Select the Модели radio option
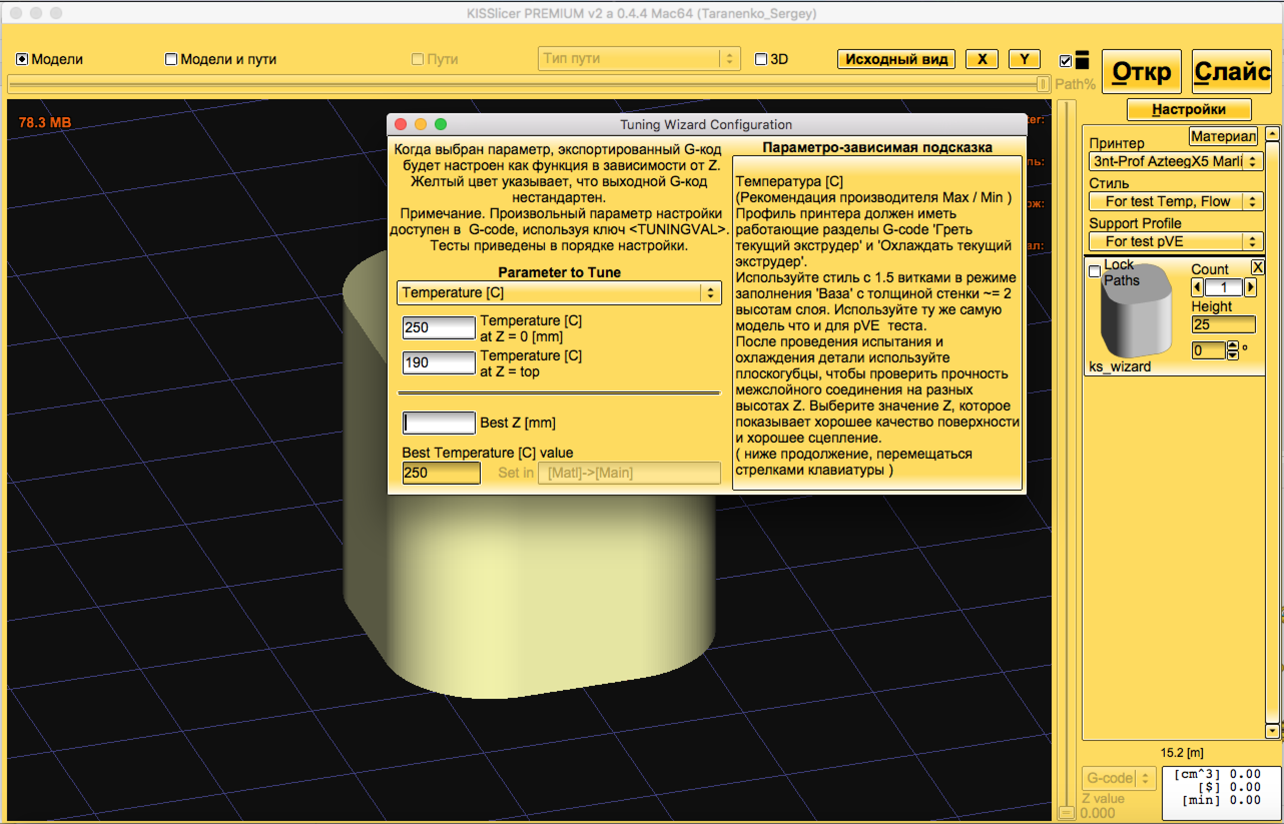Viewport: 1284px width, 824px height. pyautogui.click(x=22, y=59)
